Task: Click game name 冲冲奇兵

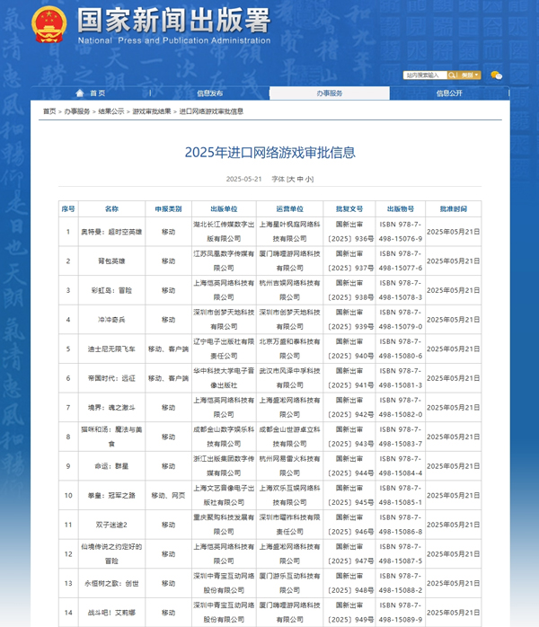Action: click(111, 320)
